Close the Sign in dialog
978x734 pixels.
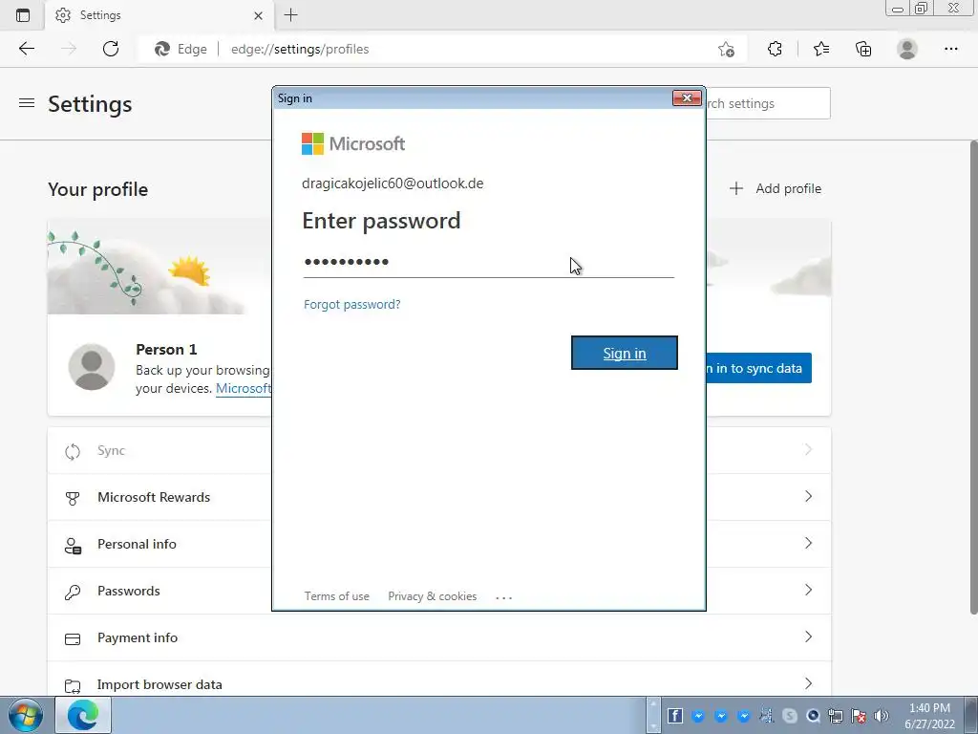(687, 98)
